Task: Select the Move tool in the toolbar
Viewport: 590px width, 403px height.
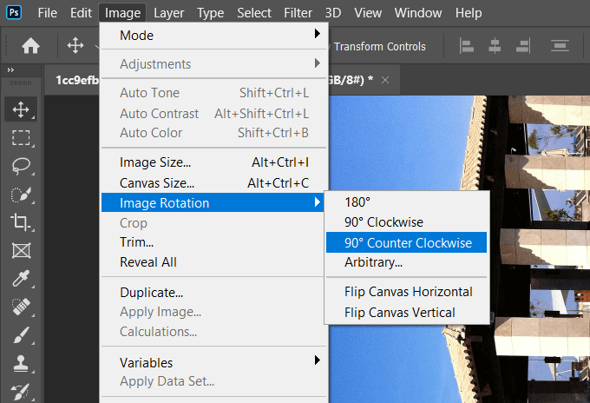Action: [x=21, y=109]
